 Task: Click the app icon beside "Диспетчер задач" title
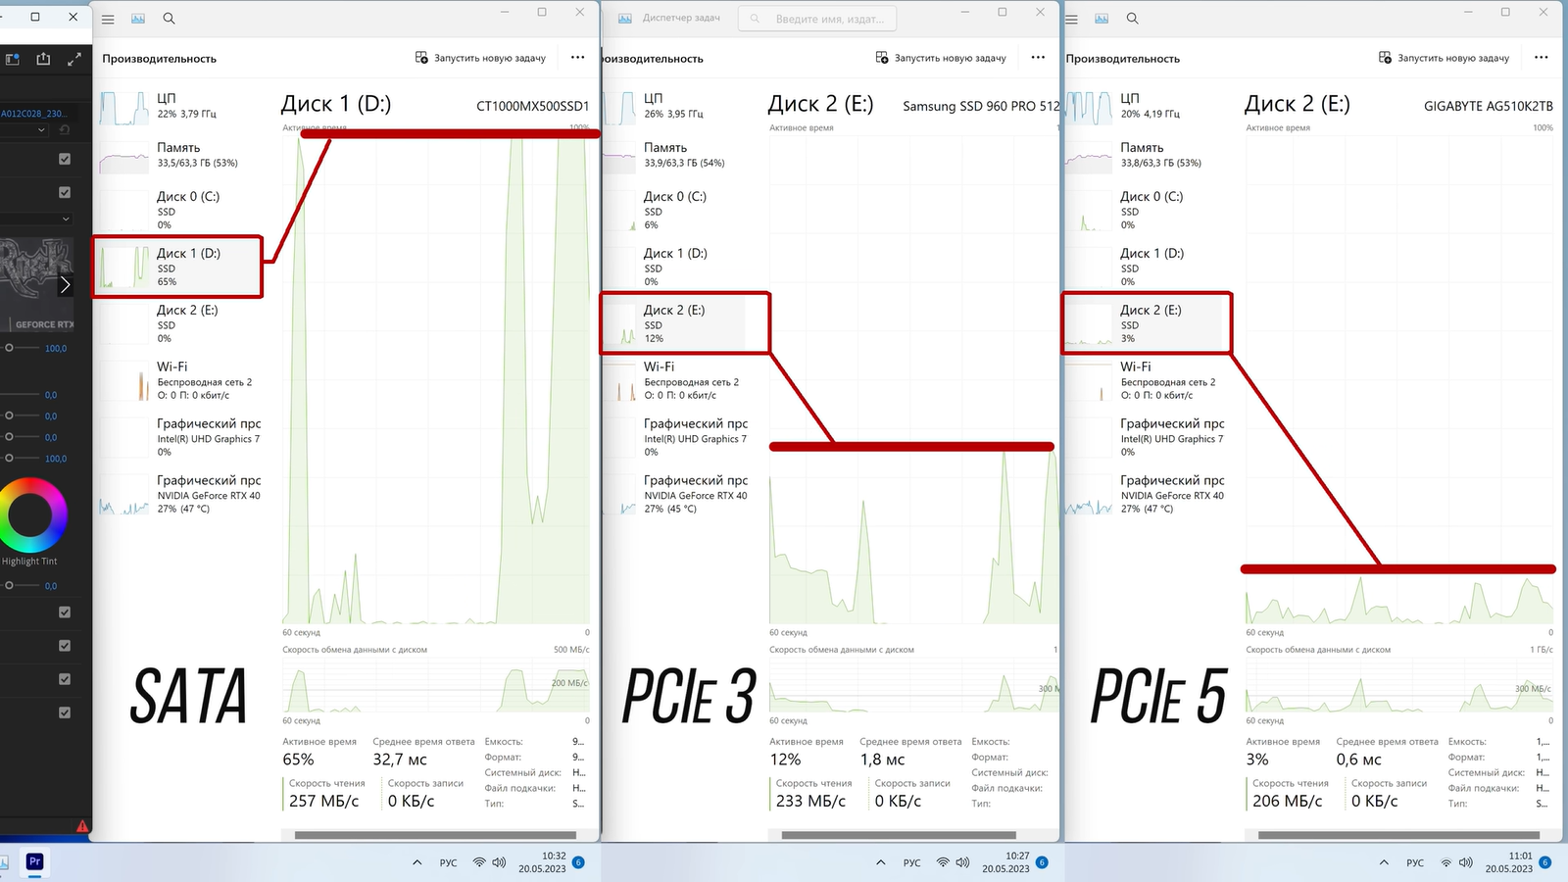(624, 19)
